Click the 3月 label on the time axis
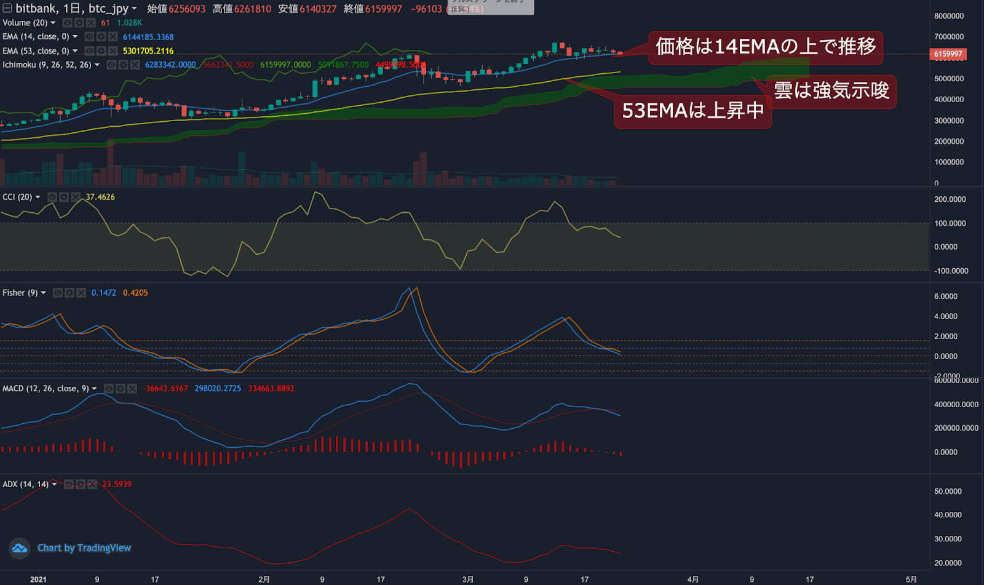 click(467, 579)
